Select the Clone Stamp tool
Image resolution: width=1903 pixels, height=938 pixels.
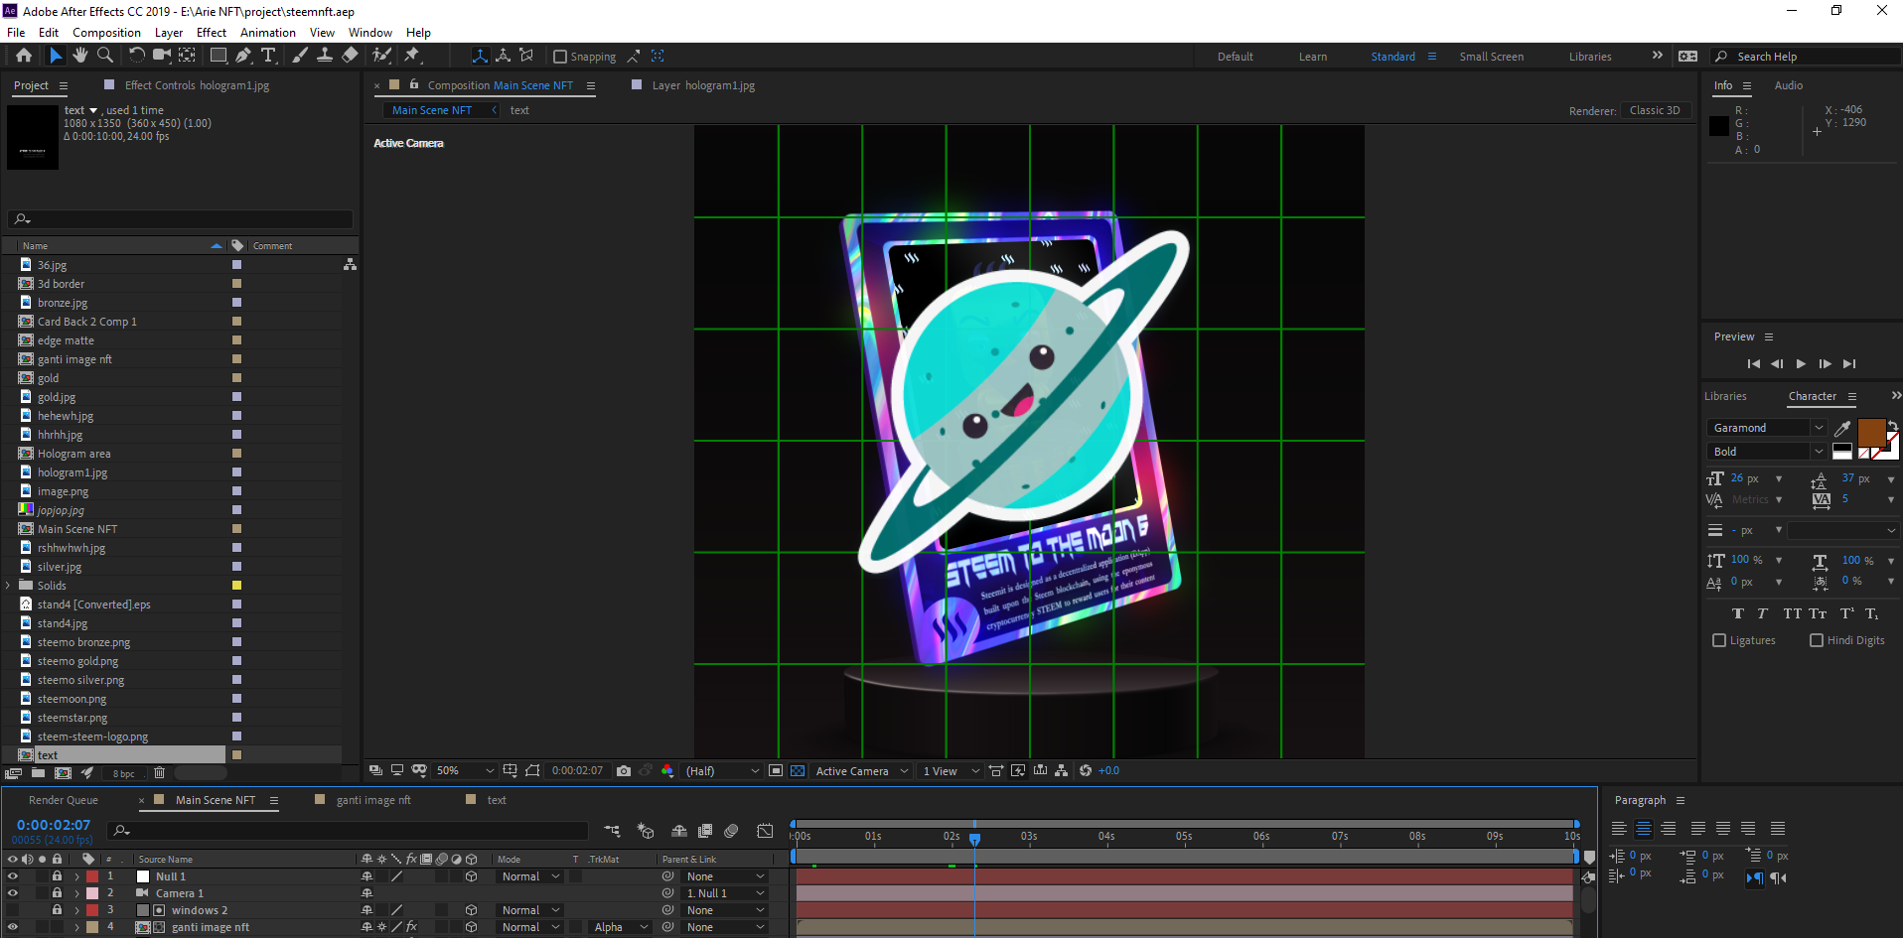[325, 56]
